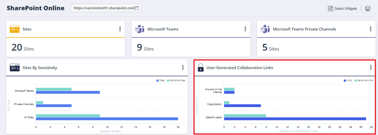Click Organization axis label
The height and width of the screenshot is (135, 378).
(x=214, y=104)
